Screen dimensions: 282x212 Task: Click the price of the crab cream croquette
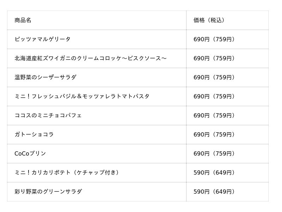[x=215, y=58]
